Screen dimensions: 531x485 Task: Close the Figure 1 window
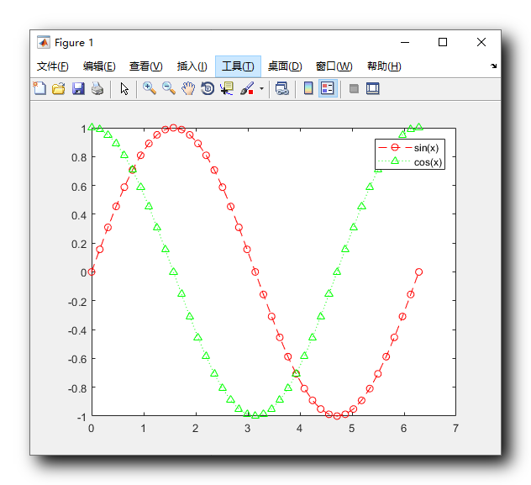[481, 42]
